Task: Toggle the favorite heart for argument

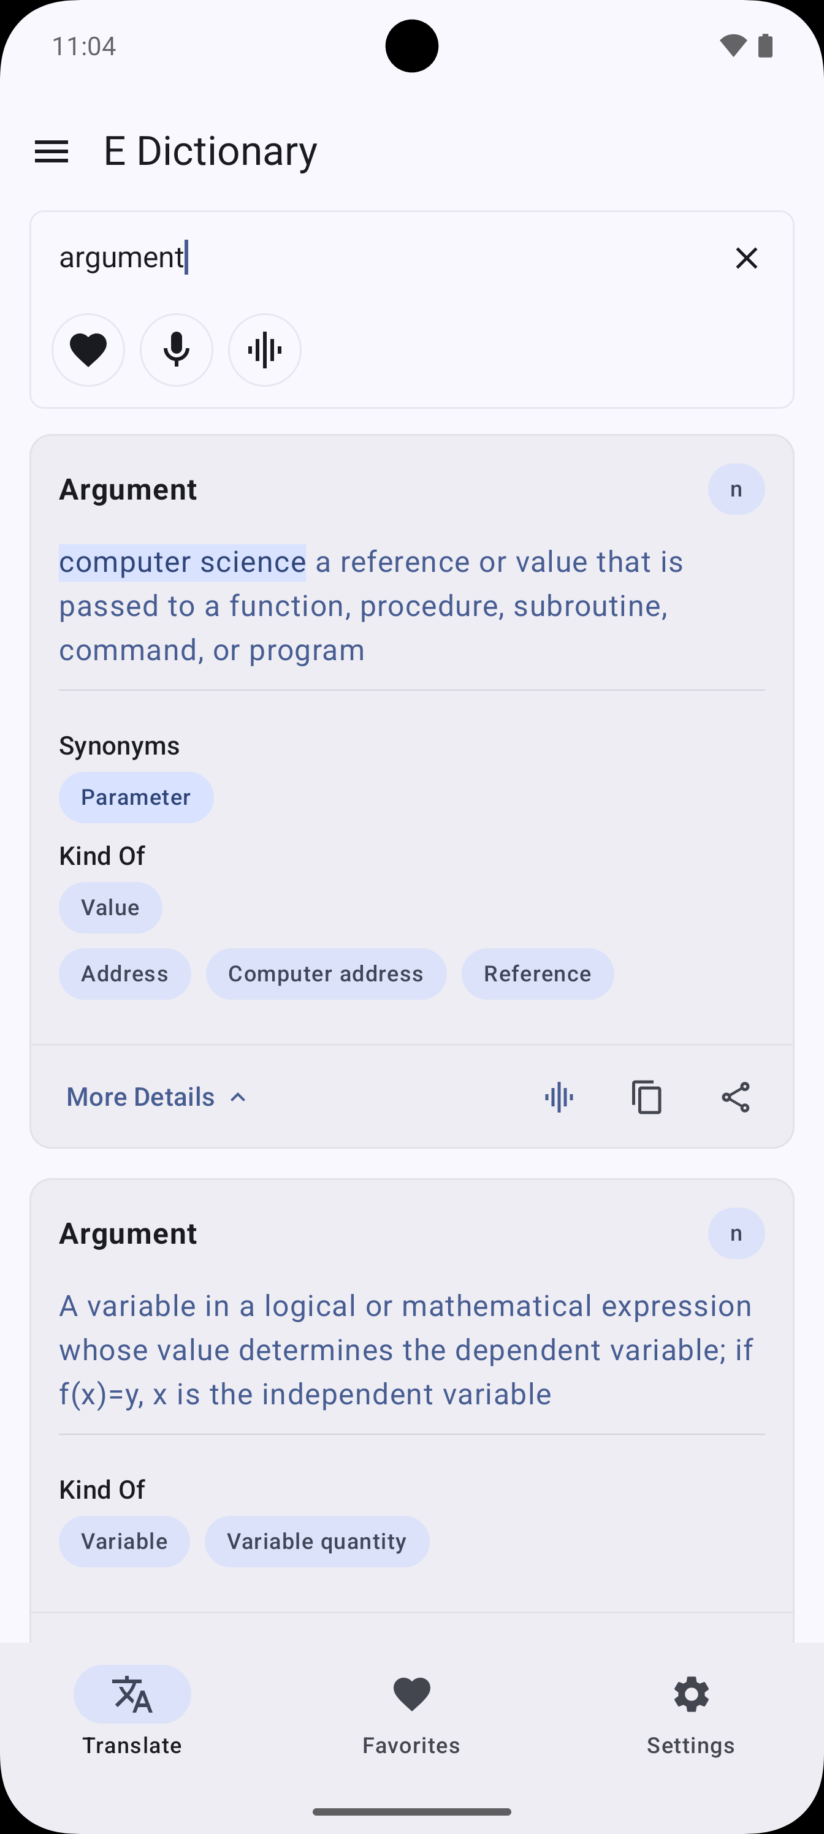Action: (x=88, y=349)
